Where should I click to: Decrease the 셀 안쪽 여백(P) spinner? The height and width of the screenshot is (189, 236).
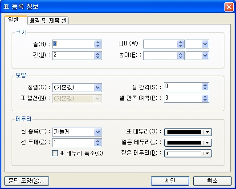(x=205, y=100)
